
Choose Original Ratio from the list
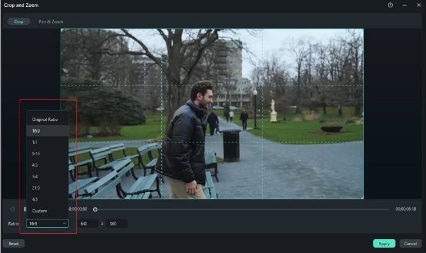tap(47, 119)
